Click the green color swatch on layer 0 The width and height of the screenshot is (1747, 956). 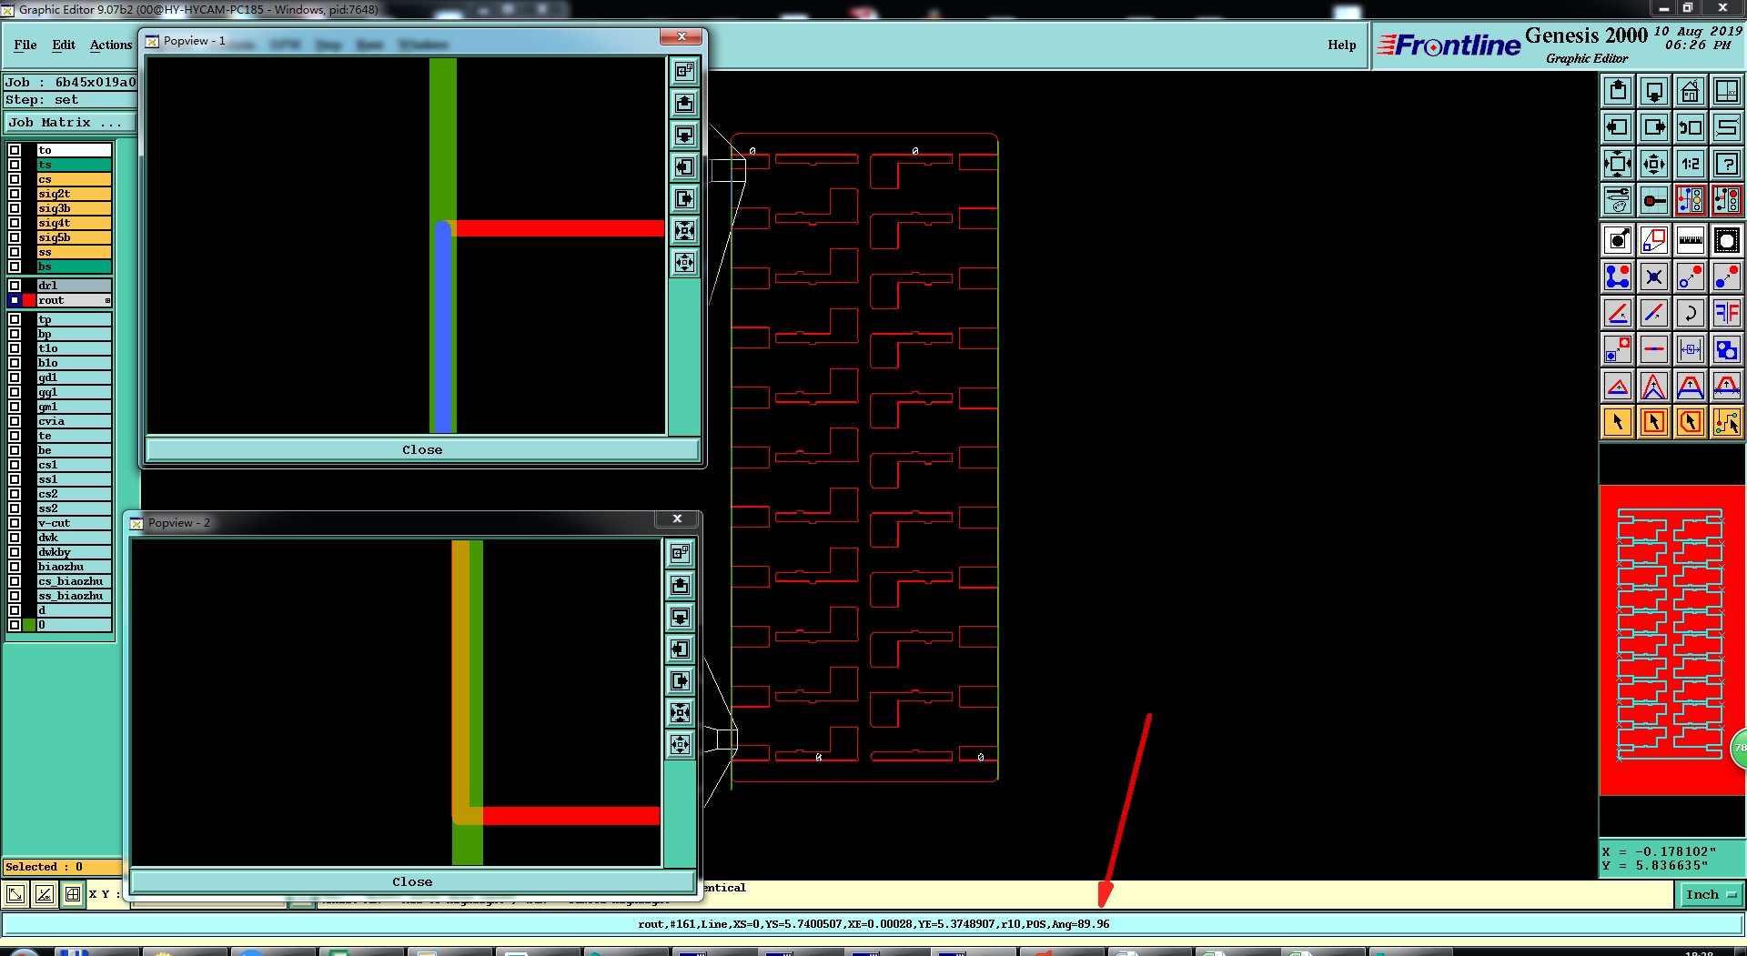(29, 625)
